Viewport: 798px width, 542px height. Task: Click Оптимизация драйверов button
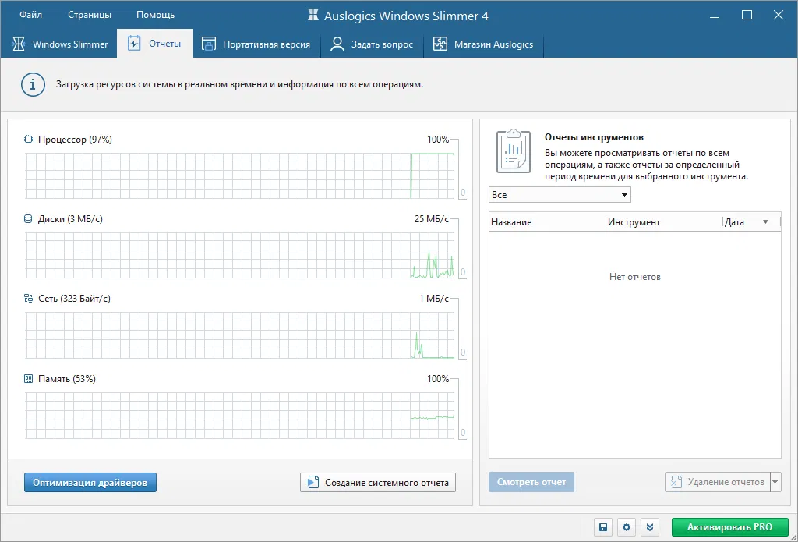pos(90,483)
